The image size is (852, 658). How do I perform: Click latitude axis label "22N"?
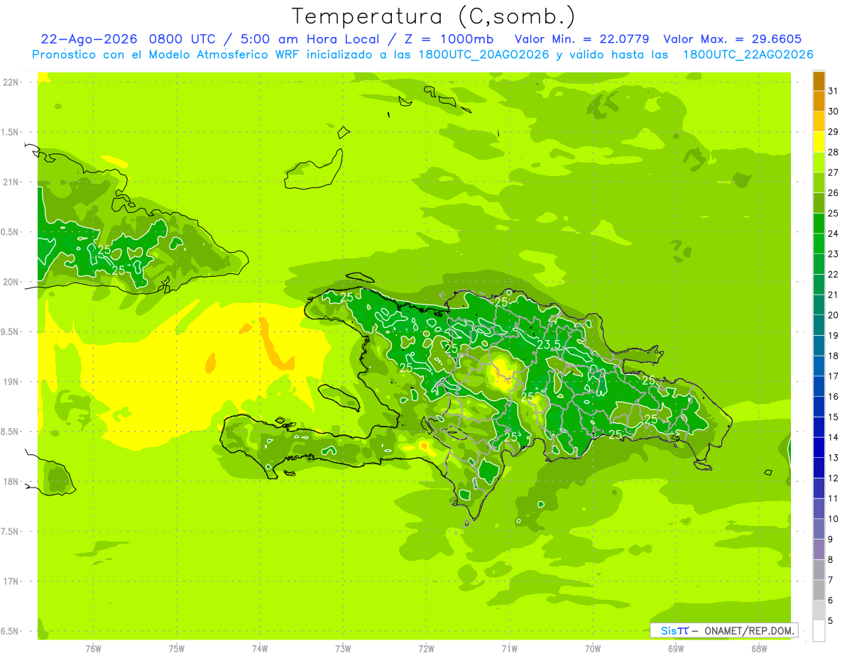(x=11, y=82)
